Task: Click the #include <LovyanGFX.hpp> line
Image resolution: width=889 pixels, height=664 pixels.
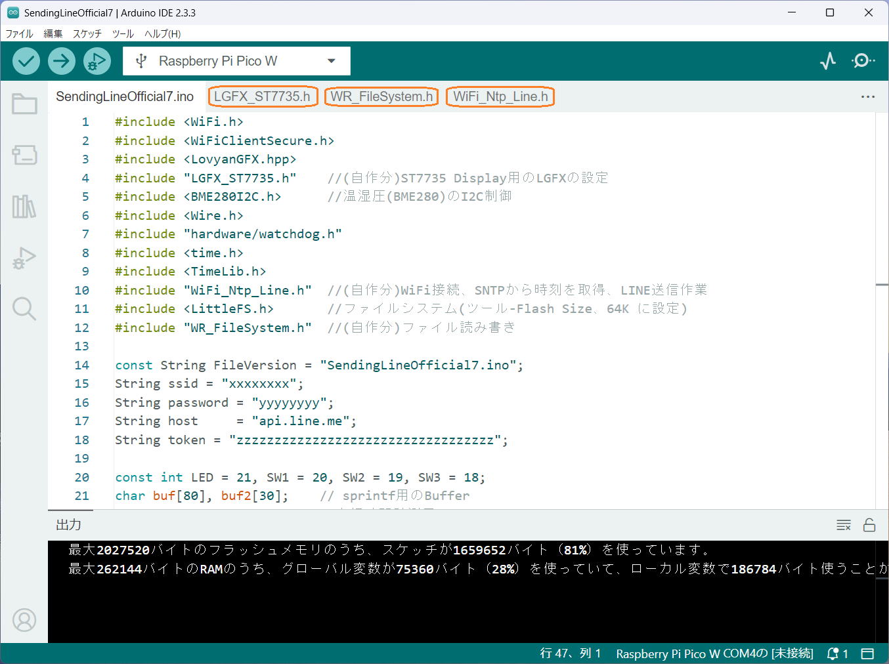Action: pos(206,159)
